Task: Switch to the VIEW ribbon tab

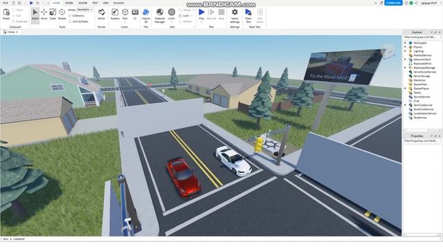Action: [106, 3]
